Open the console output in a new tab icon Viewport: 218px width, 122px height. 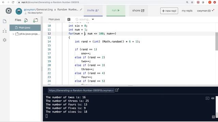[117, 90]
